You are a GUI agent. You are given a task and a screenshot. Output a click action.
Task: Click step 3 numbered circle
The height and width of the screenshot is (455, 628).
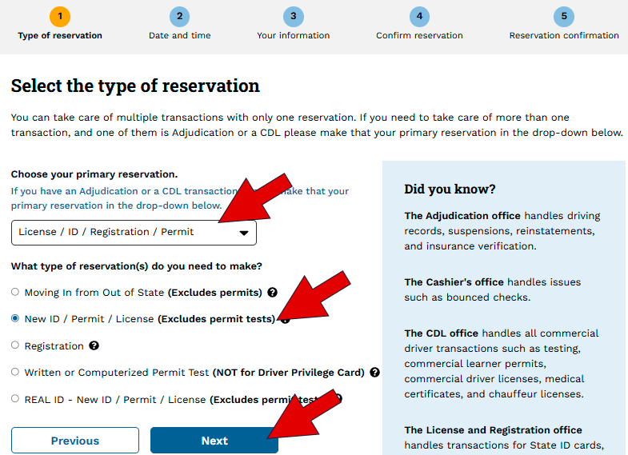tap(293, 17)
